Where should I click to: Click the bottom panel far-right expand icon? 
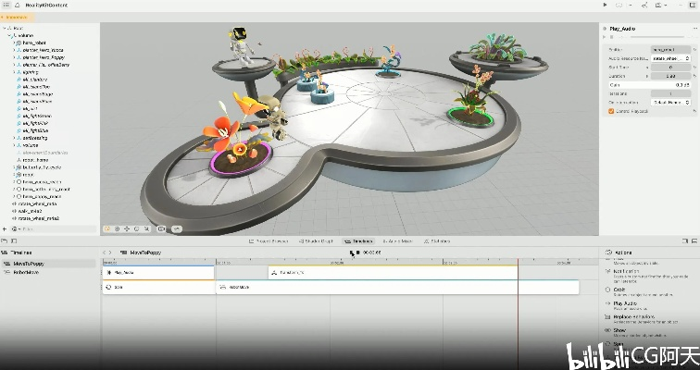[x=694, y=240]
